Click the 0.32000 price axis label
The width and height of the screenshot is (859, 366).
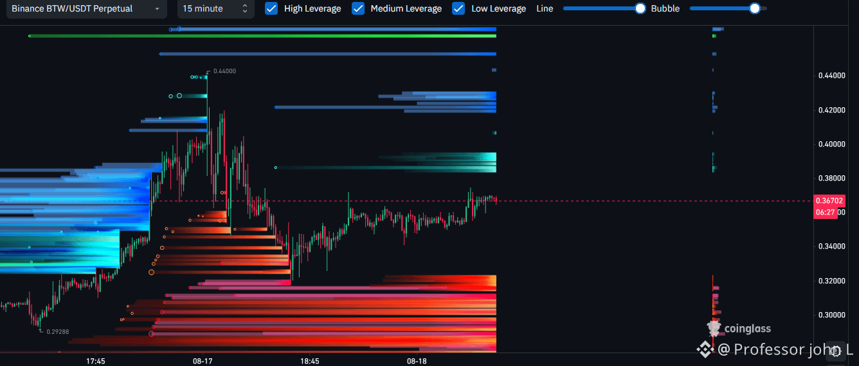(831, 281)
